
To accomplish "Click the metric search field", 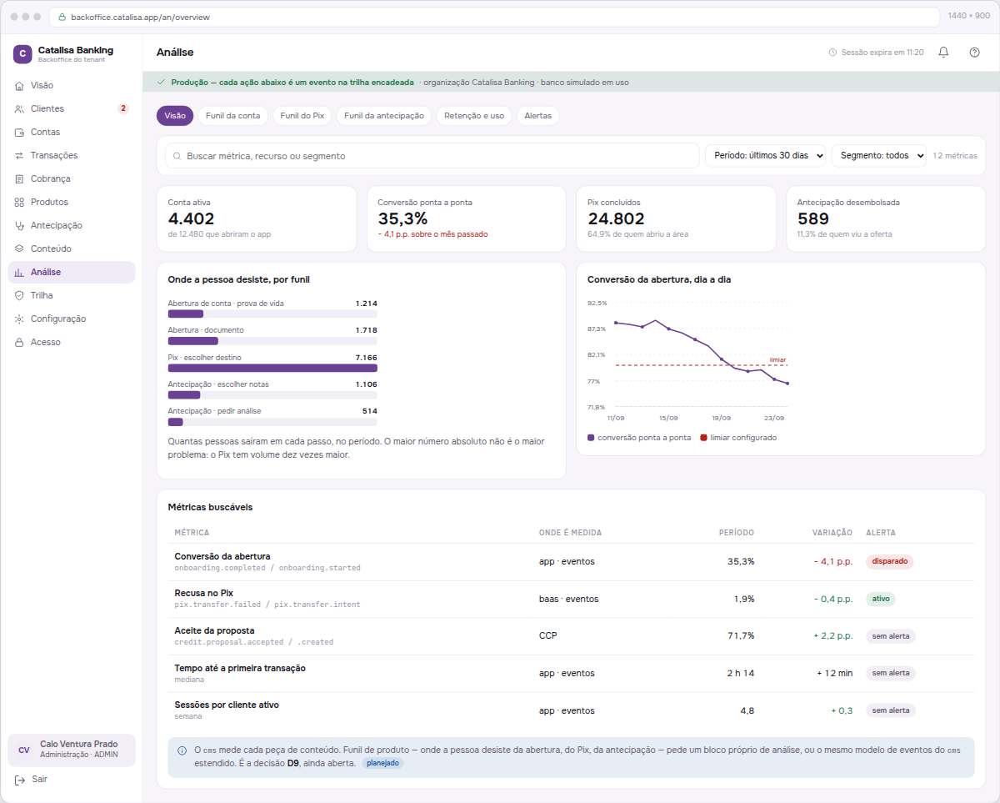I will pos(432,156).
